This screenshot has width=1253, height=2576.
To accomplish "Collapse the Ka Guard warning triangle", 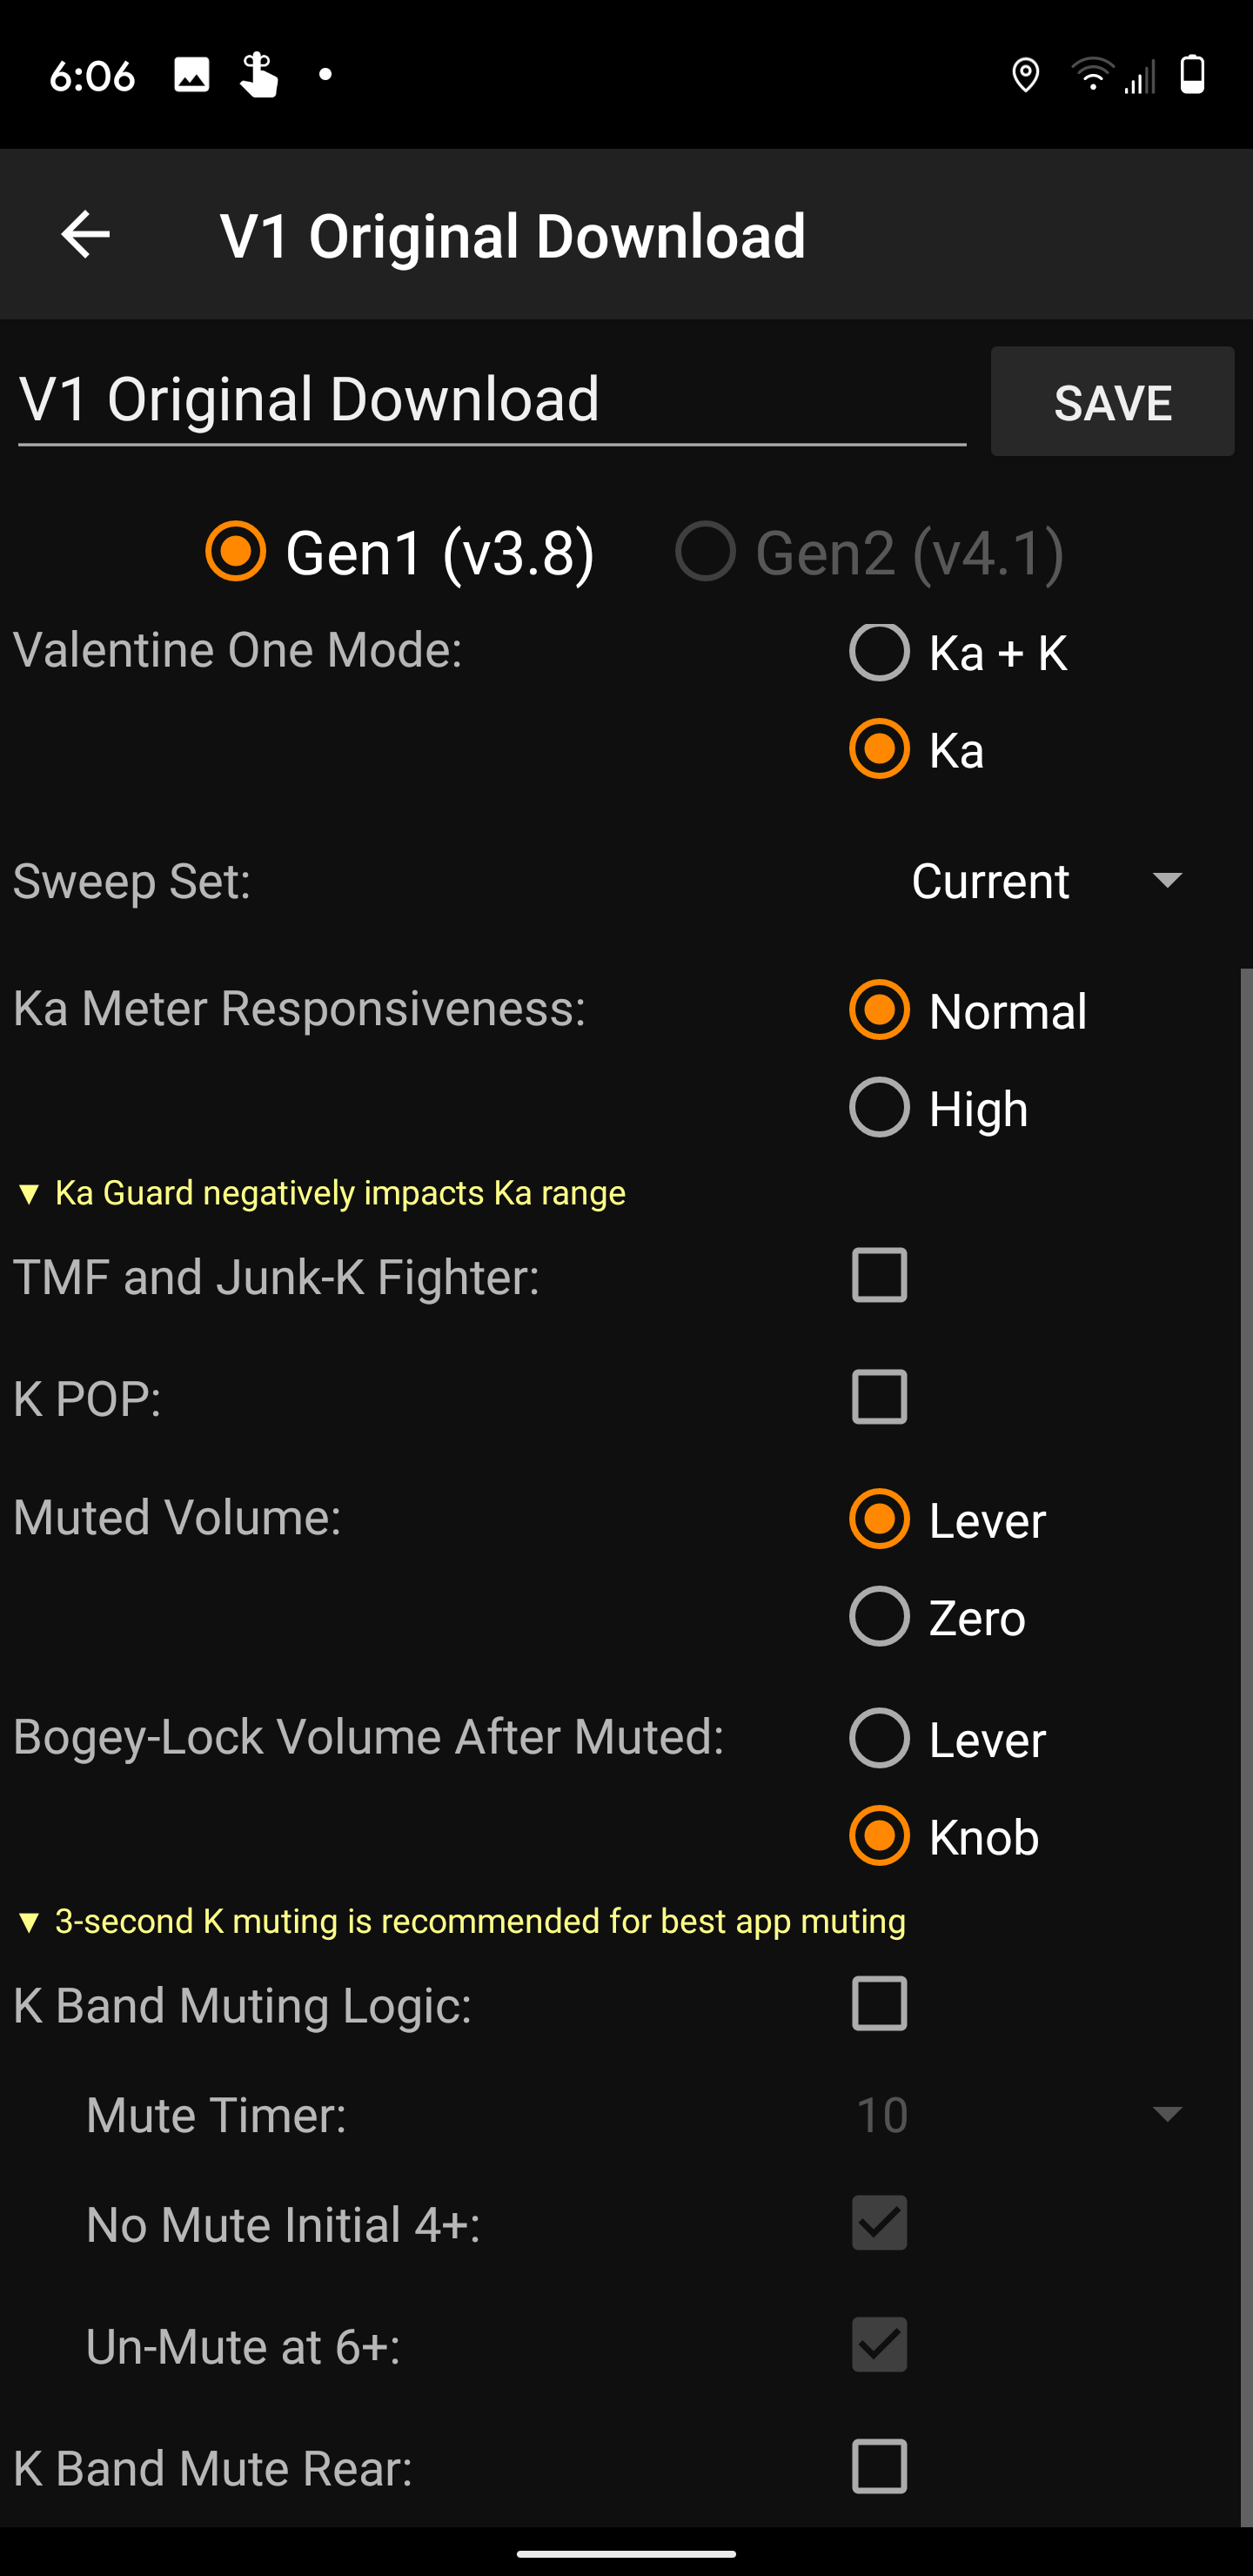I will 29,1193.
